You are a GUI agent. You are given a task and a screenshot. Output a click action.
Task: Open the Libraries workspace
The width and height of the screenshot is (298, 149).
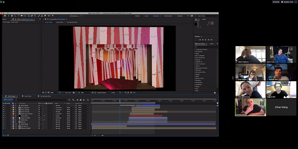[180, 16]
